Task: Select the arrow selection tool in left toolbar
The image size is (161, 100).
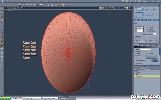Action: (x=2, y=10)
